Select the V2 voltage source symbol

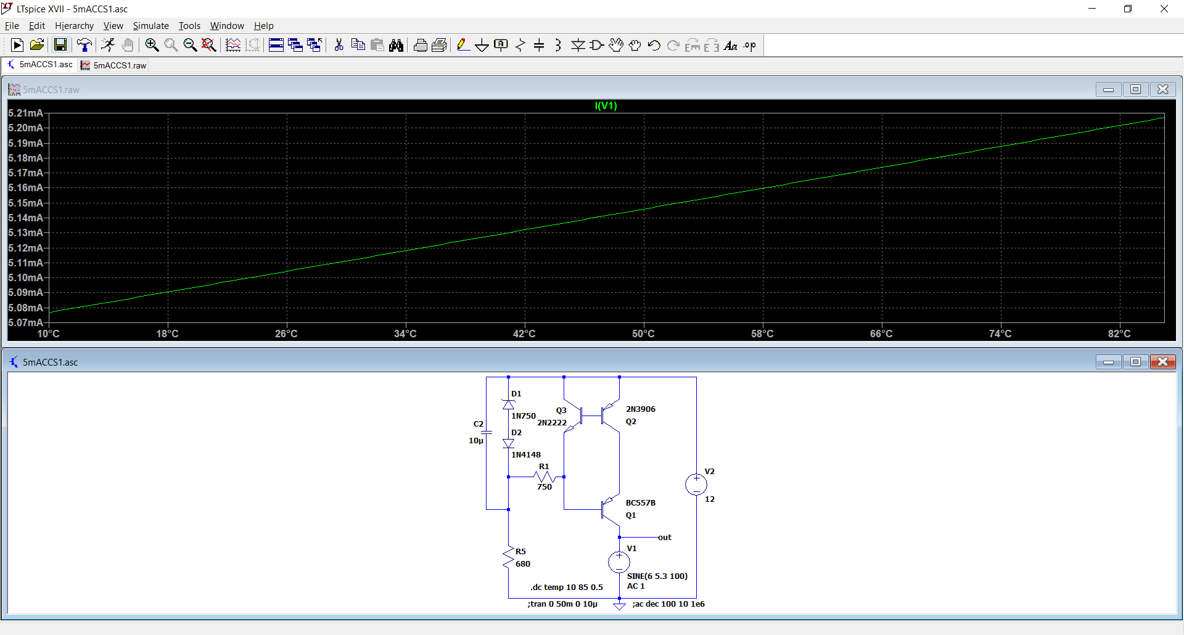(696, 485)
